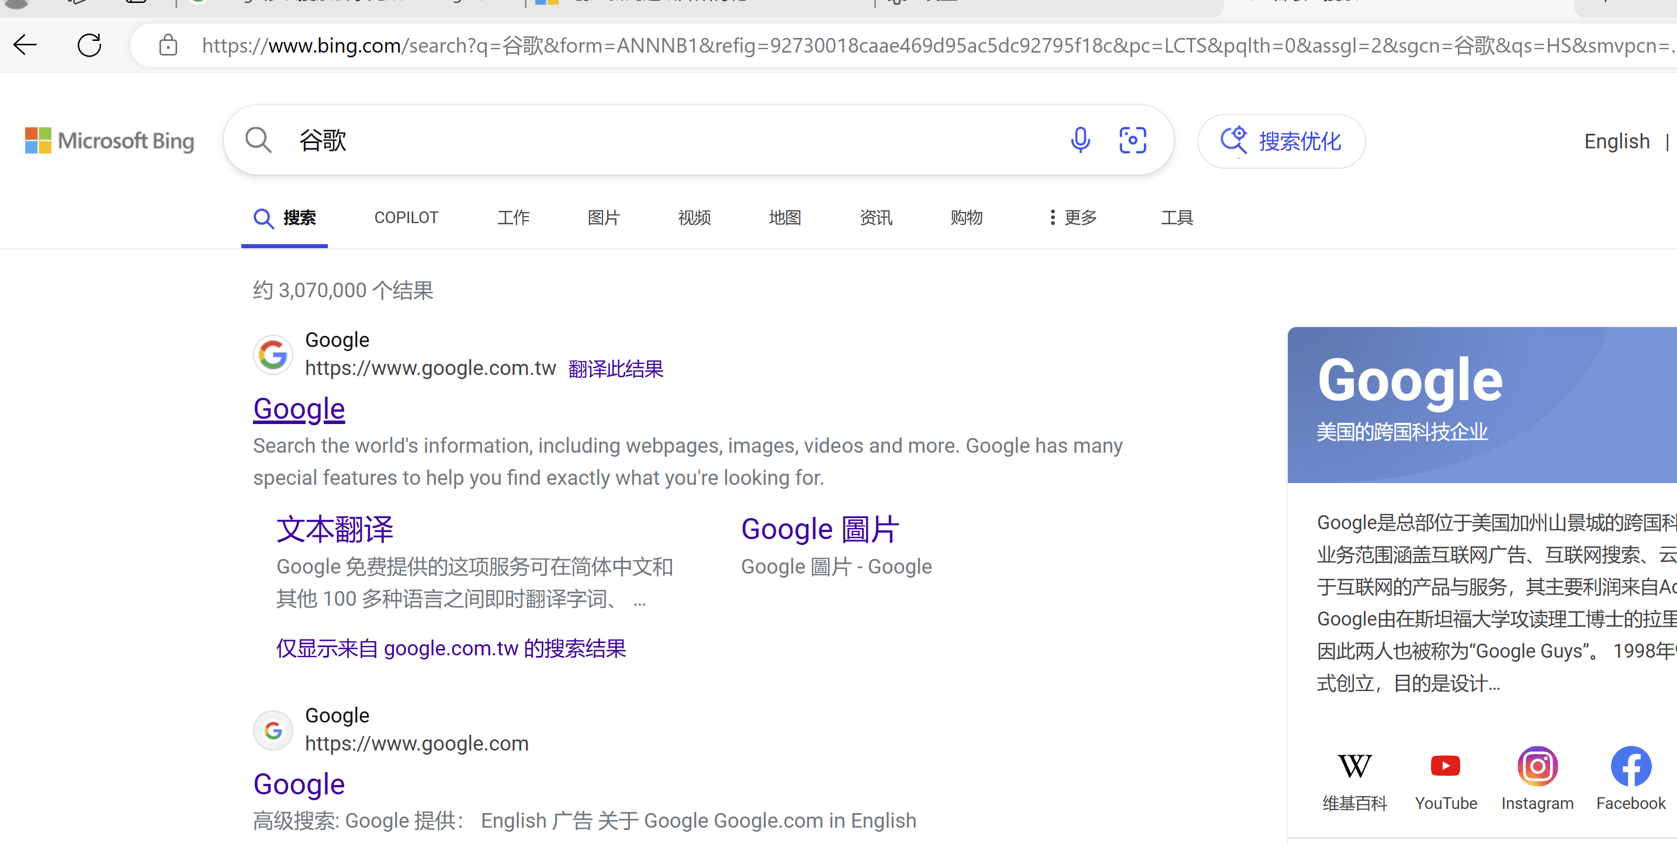Click 翻译此结果 to translate the result
This screenshot has height=844, width=1677.
(x=615, y=369)
